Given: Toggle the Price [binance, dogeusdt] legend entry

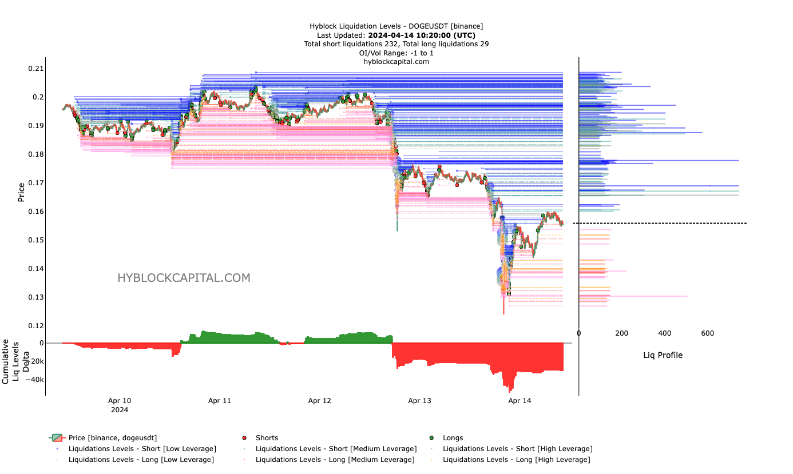Looking at the screenshot, I should click(x=103, y=438).
